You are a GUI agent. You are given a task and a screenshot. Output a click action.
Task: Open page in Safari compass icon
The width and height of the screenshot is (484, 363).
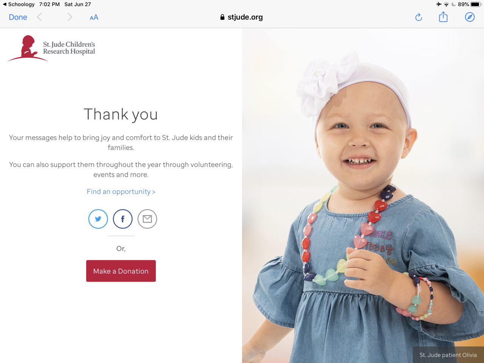coord(470,17)
